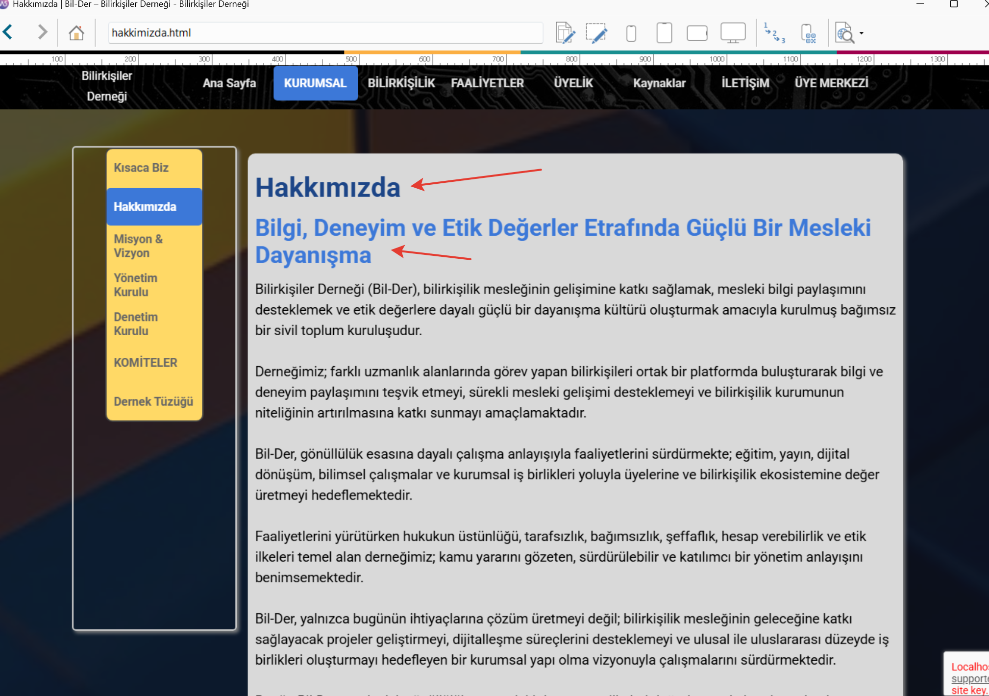Open the edit page icon with pencil
Viewport: 989px width, 696px height.
point(565,33)
